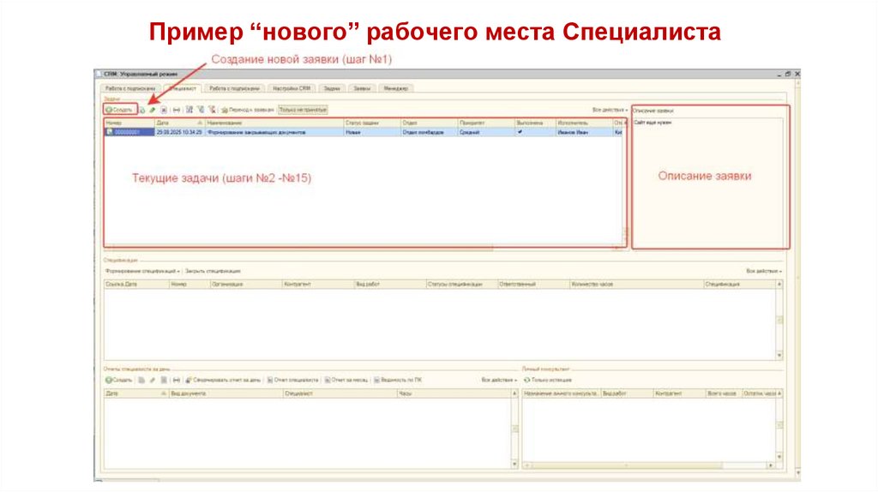The image size is (878, 492).
Task: Open Все действия menu of the Отчеты специалиста section
Action: coord(499,380)
